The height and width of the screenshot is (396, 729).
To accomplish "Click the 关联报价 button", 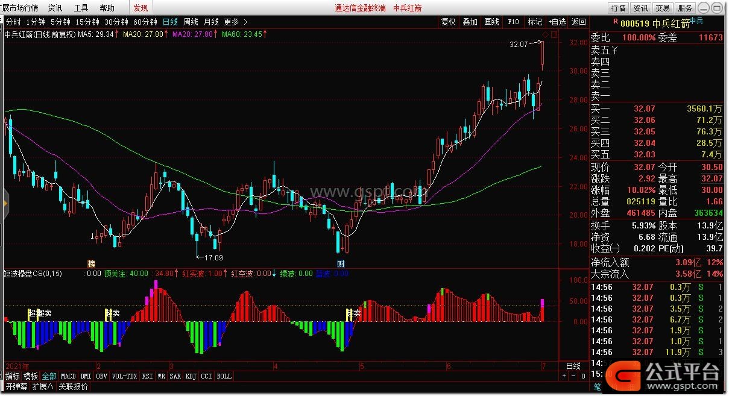I will tap(73, 387).
